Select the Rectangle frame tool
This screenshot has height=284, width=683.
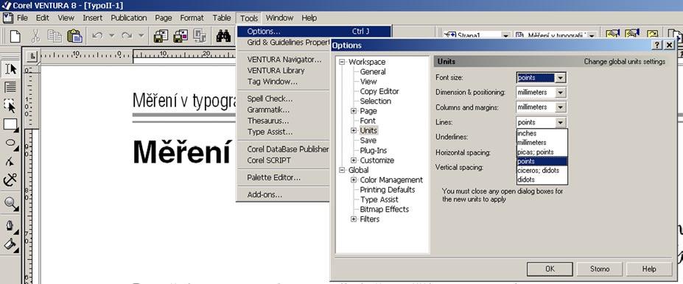click(x=10, y=124)
